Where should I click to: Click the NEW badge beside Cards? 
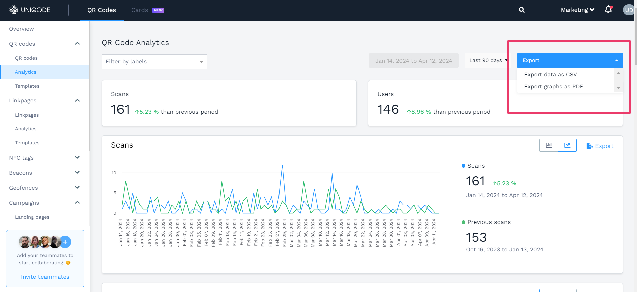pyautogui.click(x=158, y=10)
